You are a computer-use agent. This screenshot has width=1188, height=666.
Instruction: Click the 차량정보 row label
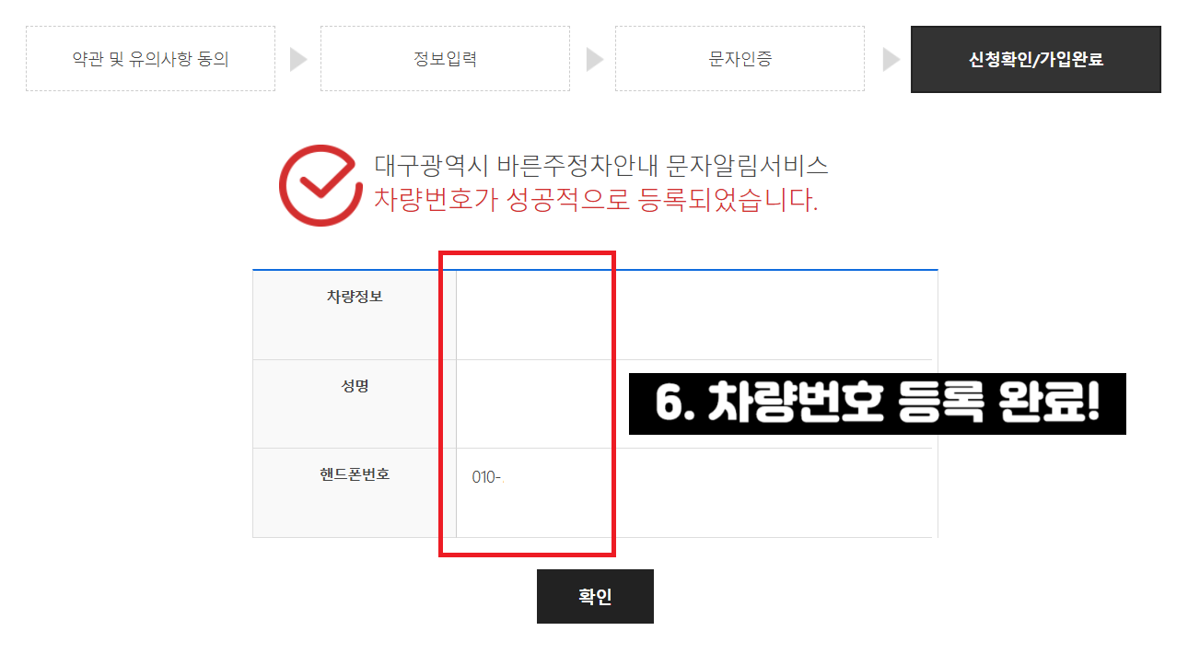click(x=354, y=297)
